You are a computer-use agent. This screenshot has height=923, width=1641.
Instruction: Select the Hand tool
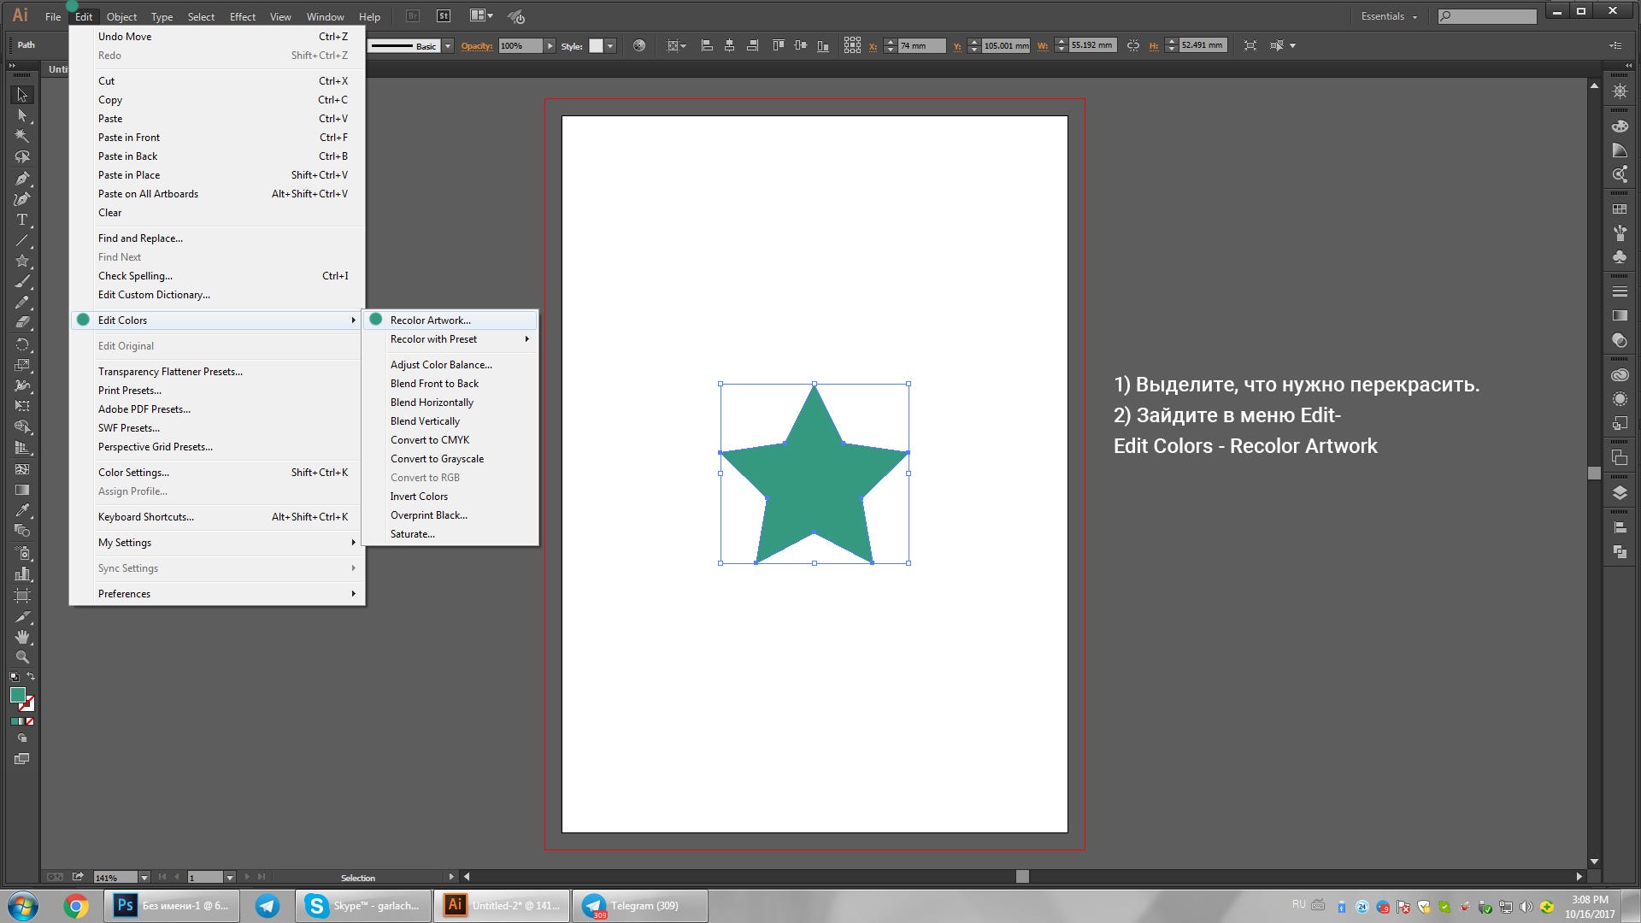22,637
